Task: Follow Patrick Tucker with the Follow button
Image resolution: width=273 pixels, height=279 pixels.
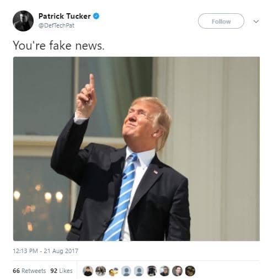Action: [x=221, y=21]
